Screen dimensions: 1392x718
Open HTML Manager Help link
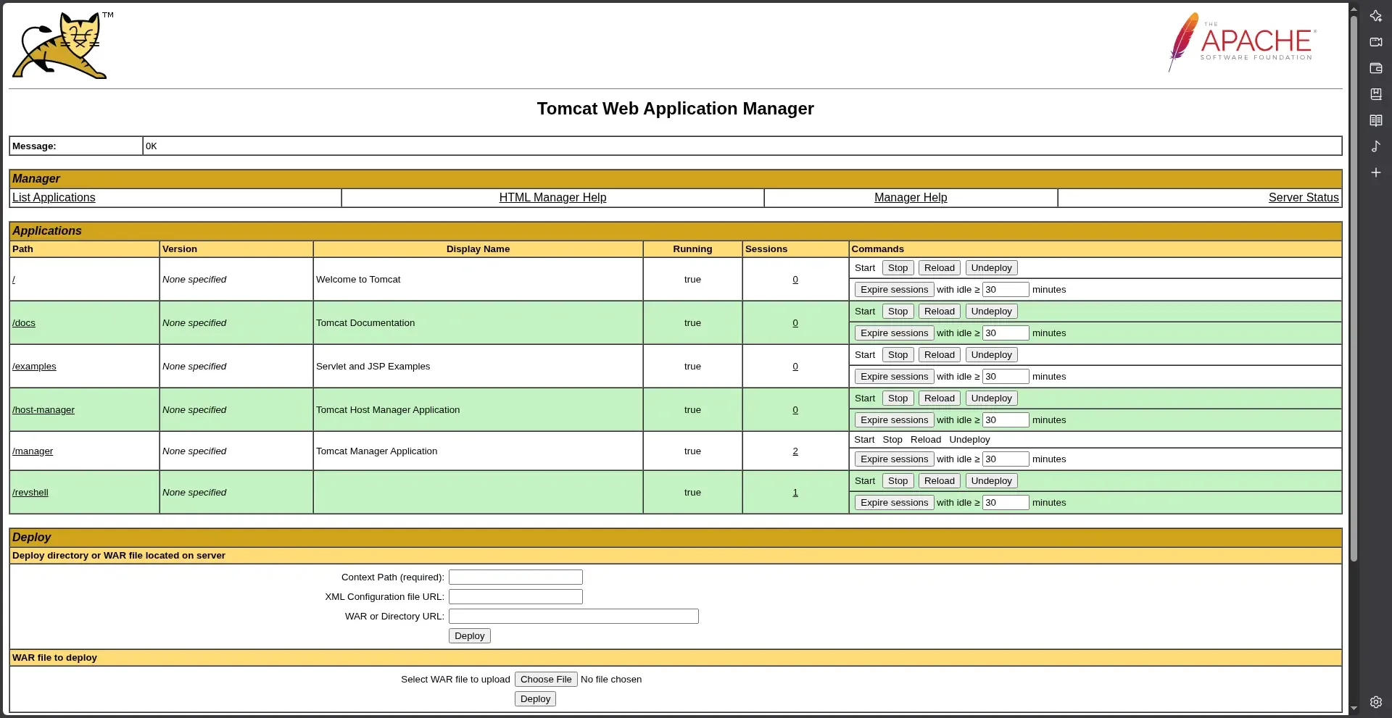(552, 198)
